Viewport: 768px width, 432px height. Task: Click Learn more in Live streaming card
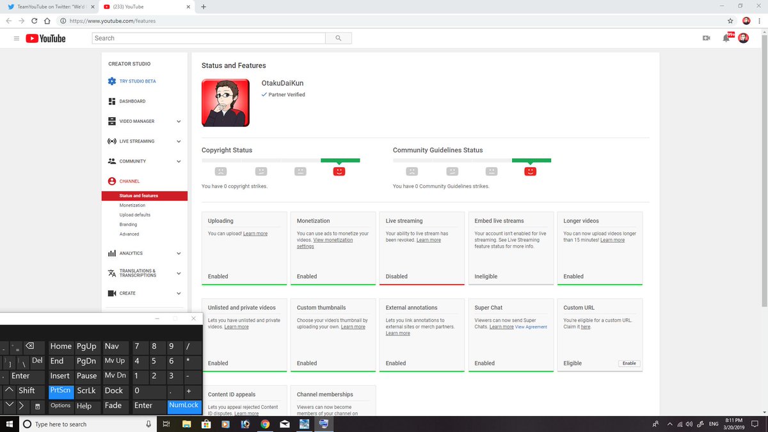pos(429,240)
